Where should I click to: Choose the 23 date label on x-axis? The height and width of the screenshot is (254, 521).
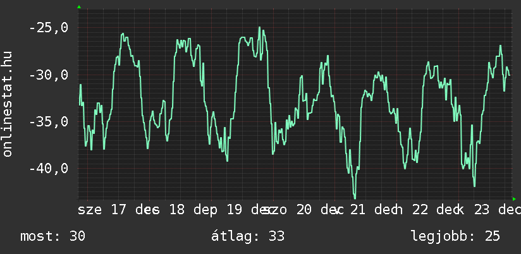click(482, 210)
